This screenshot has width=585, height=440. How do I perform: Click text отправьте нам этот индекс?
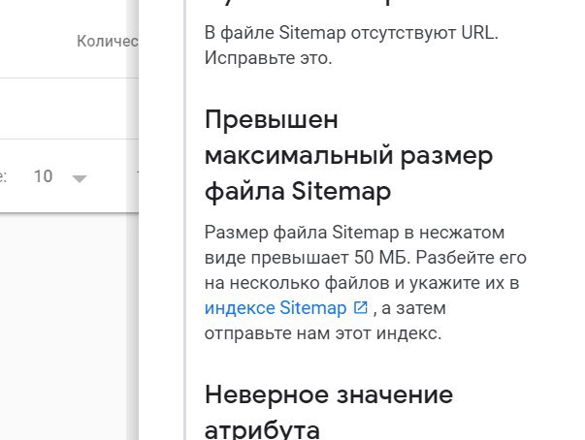click(x=323, y=333)
